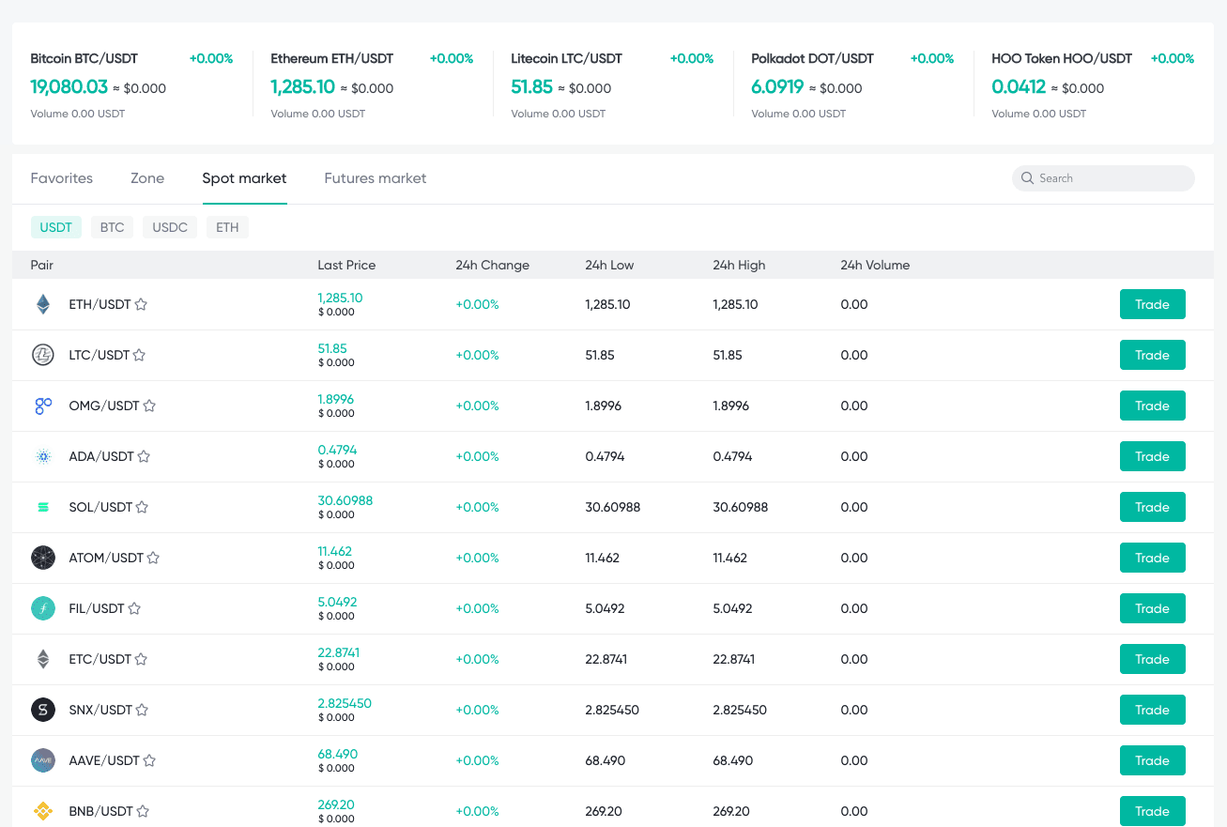The height and width of the screenshot is (827, 1227).
Task: Click the ATOM/USDT Cosmos coin icon
Action: click(43, 558)
